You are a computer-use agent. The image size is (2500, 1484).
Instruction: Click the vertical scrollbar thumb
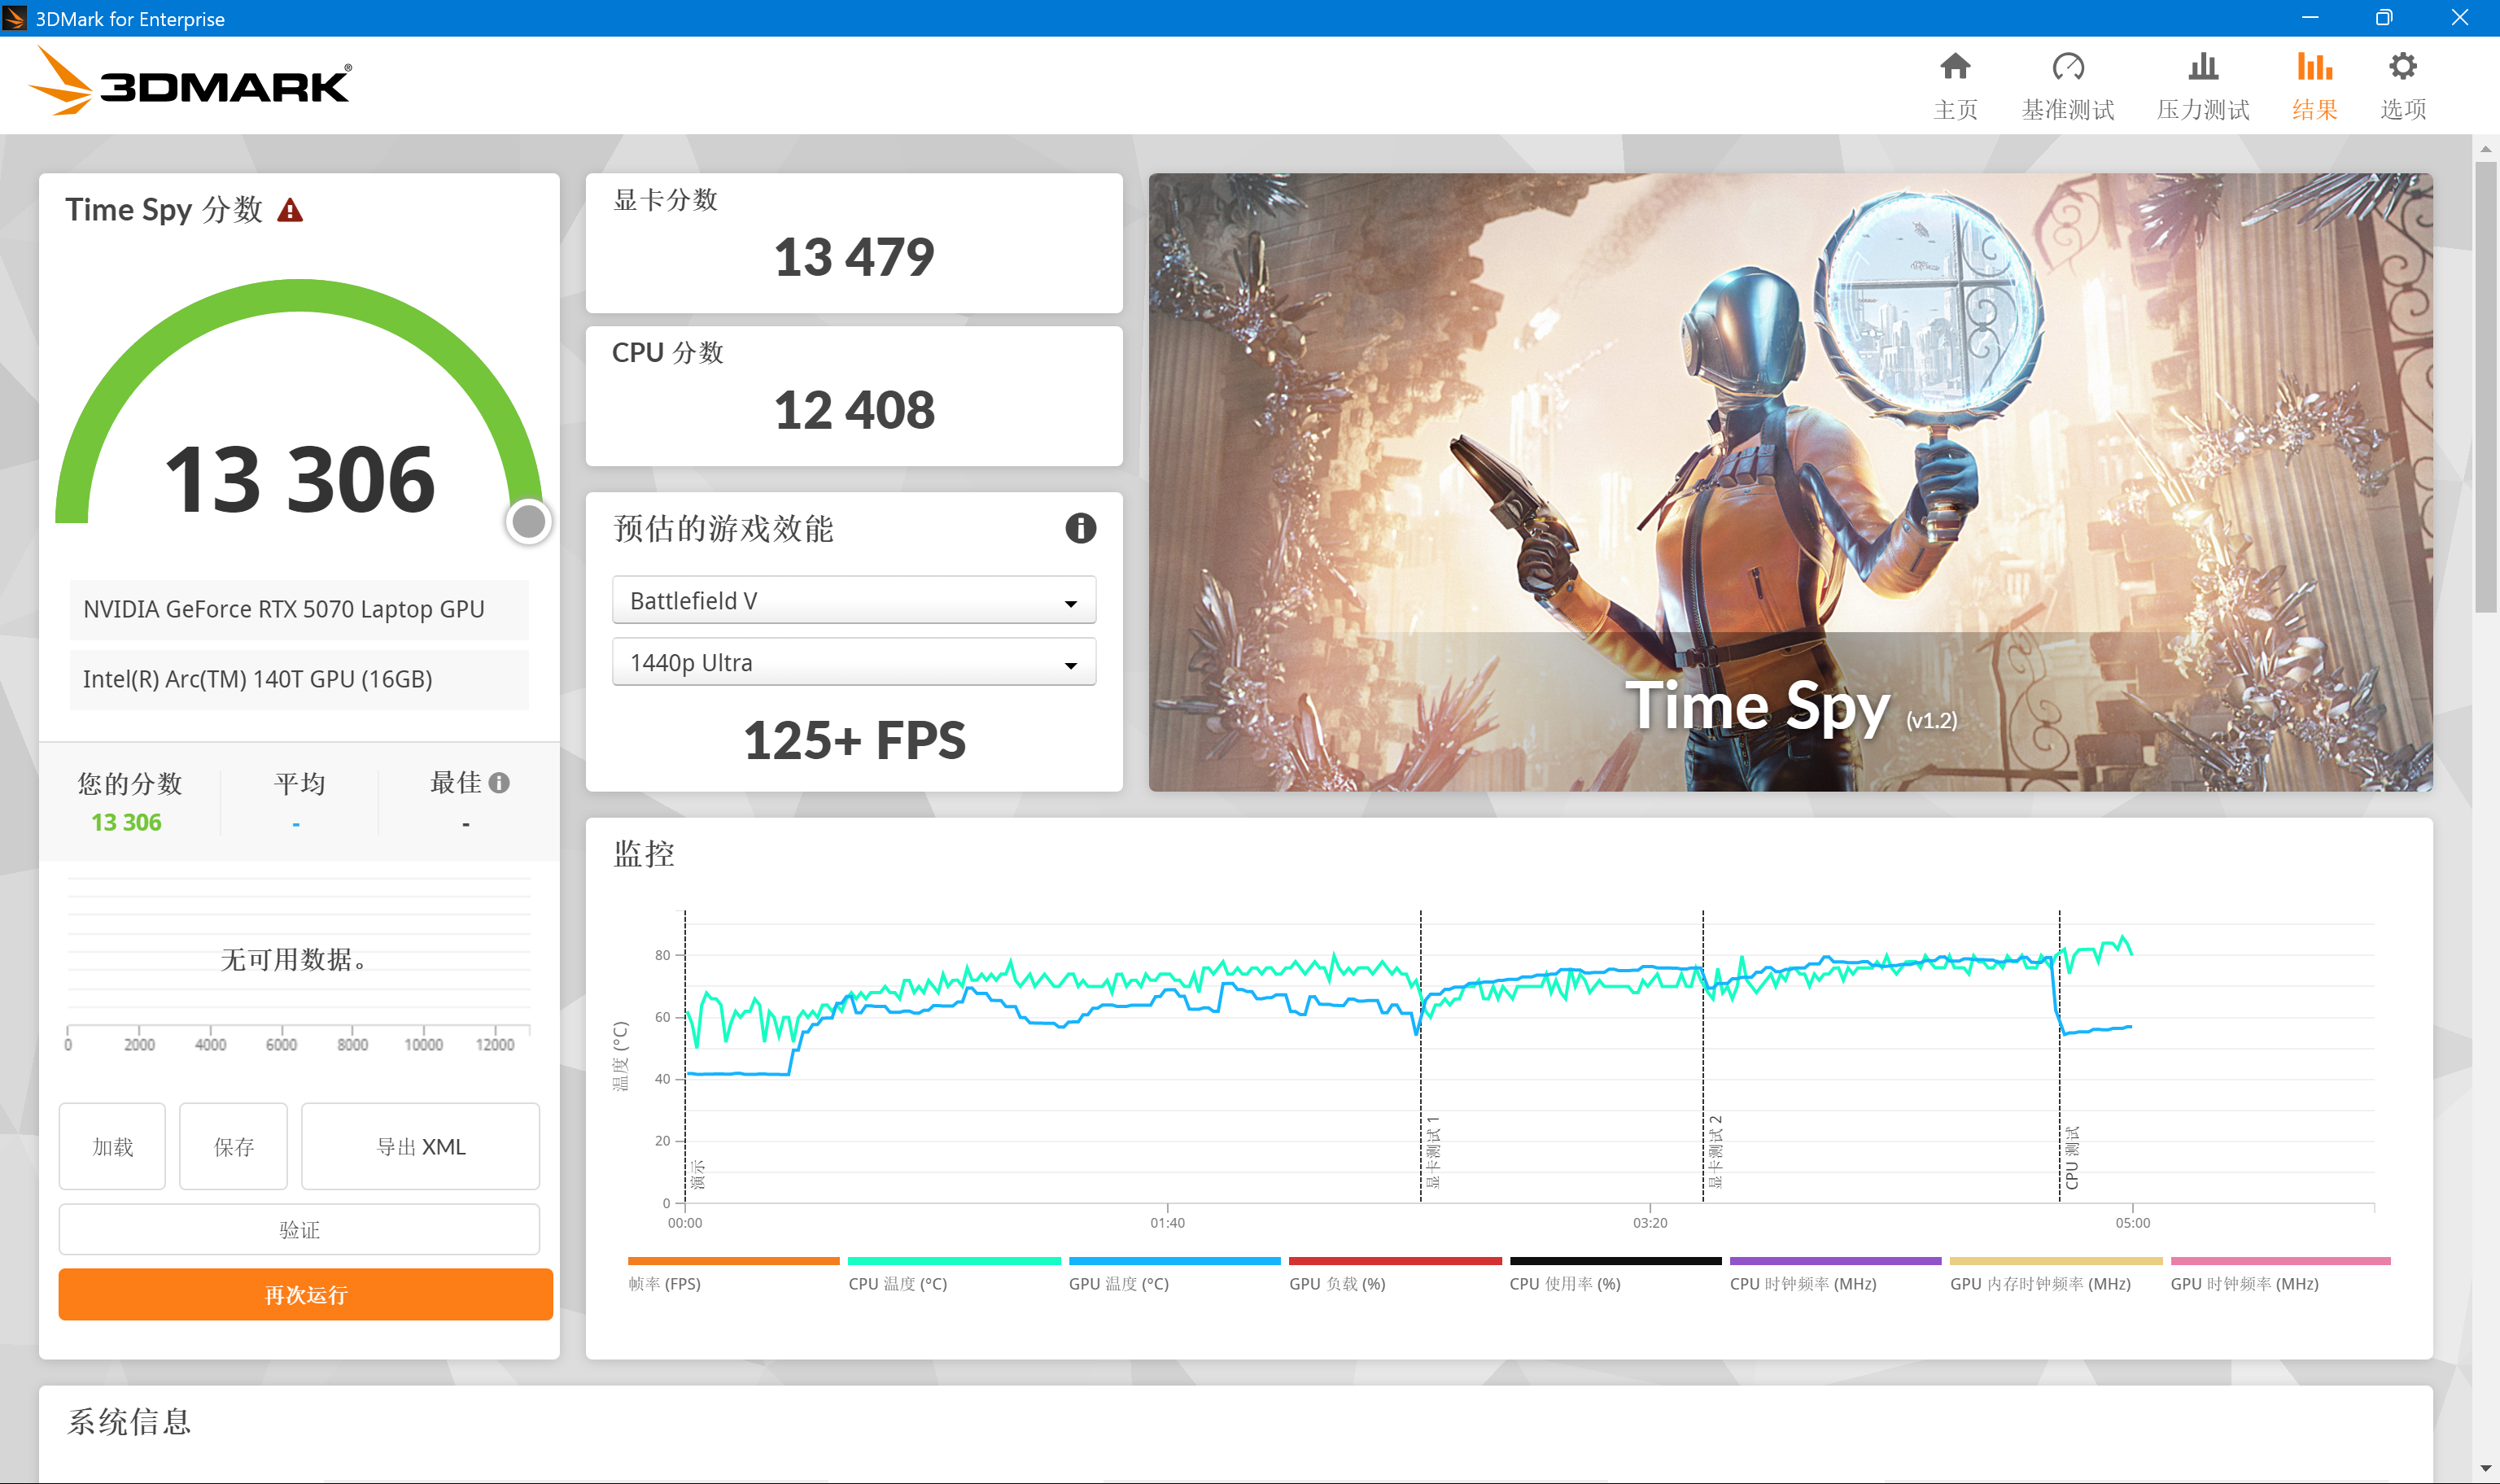[2485, 386]
